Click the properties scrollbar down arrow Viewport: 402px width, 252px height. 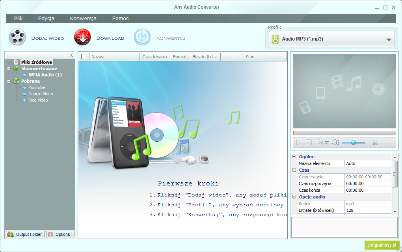(395, 211)
